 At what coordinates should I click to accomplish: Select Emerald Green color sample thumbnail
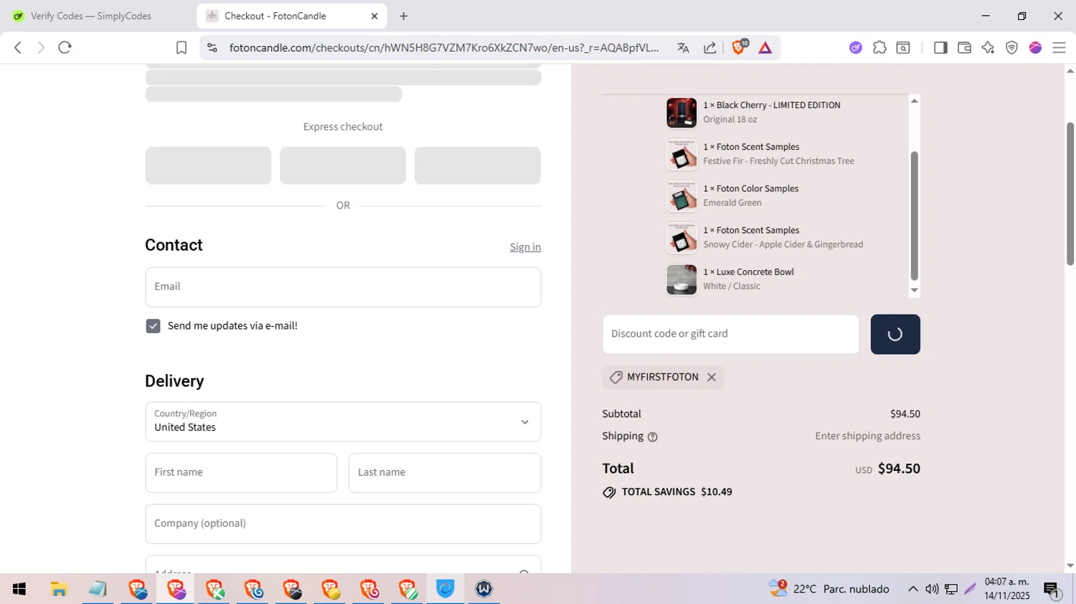coord(681,196)
